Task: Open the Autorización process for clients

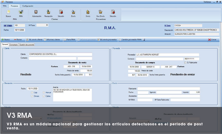Action: 37,13
